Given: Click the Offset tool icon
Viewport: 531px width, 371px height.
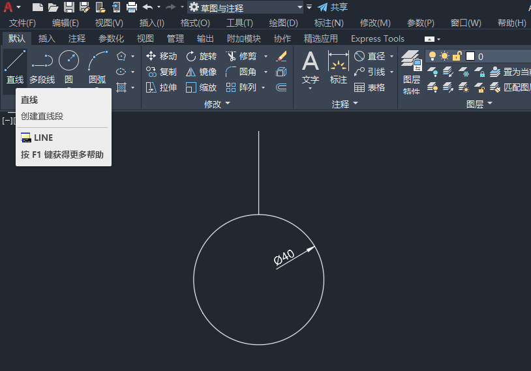Looking at the screenshot, I should coord(281,87).
